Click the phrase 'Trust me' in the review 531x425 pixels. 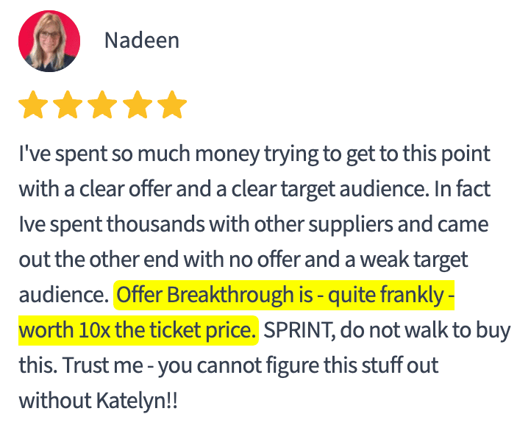(x=103, y=365)
